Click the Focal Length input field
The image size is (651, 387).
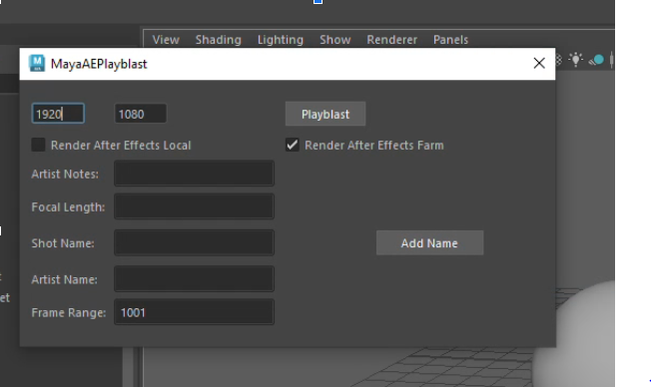pyautogui.click(x=194, y=206)
